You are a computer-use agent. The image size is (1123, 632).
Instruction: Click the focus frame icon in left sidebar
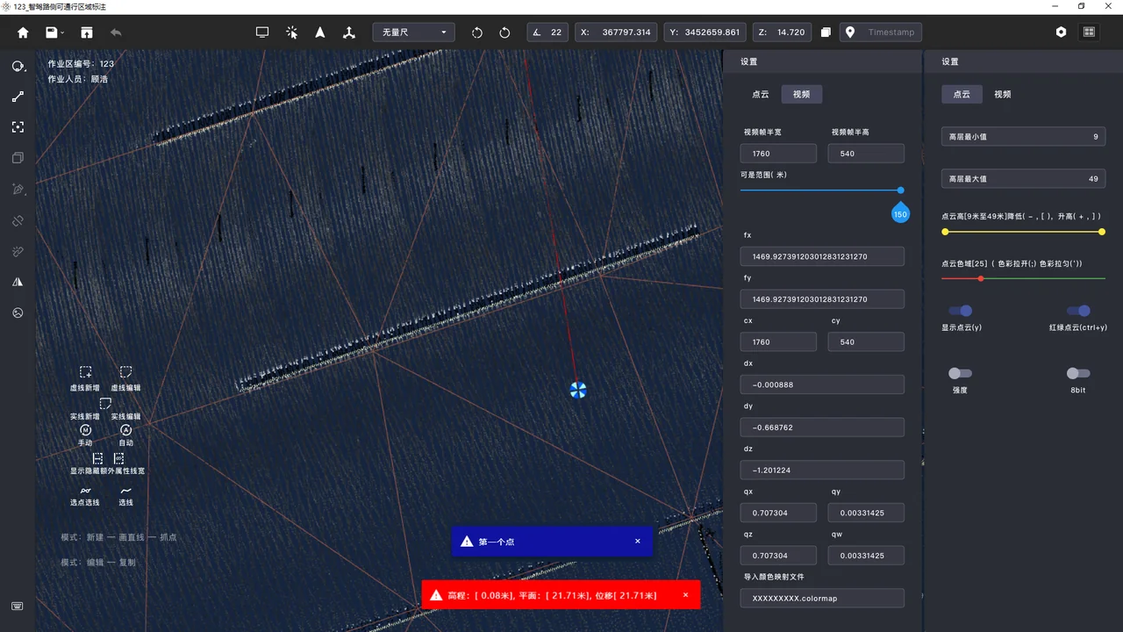point(18,127)
